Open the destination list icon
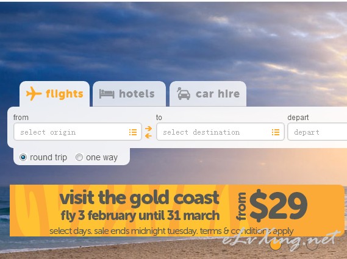Screen dimensions: 347x259 click(276, 132)
